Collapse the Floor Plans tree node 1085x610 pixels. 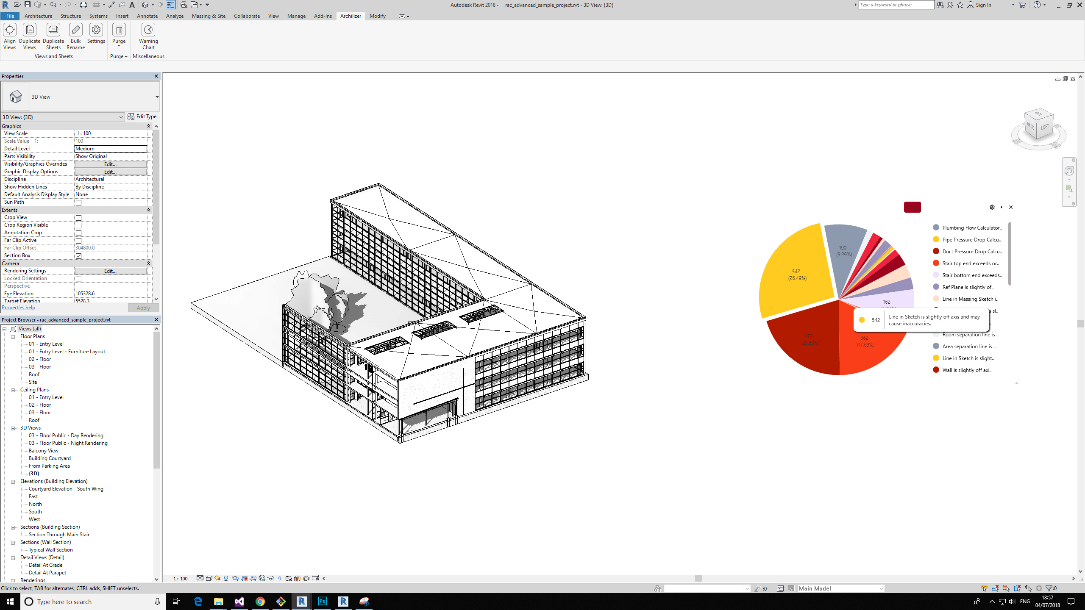click(13, 337)
